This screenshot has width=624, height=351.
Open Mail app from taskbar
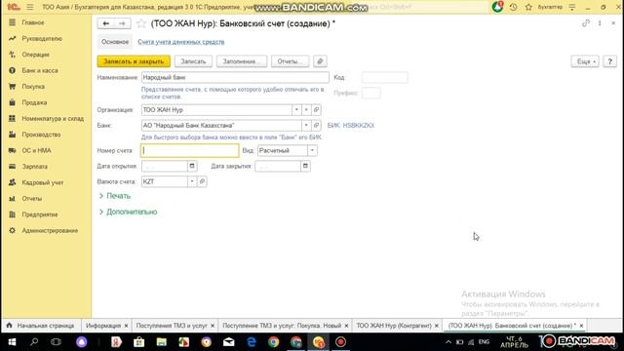tap(229, 342)
